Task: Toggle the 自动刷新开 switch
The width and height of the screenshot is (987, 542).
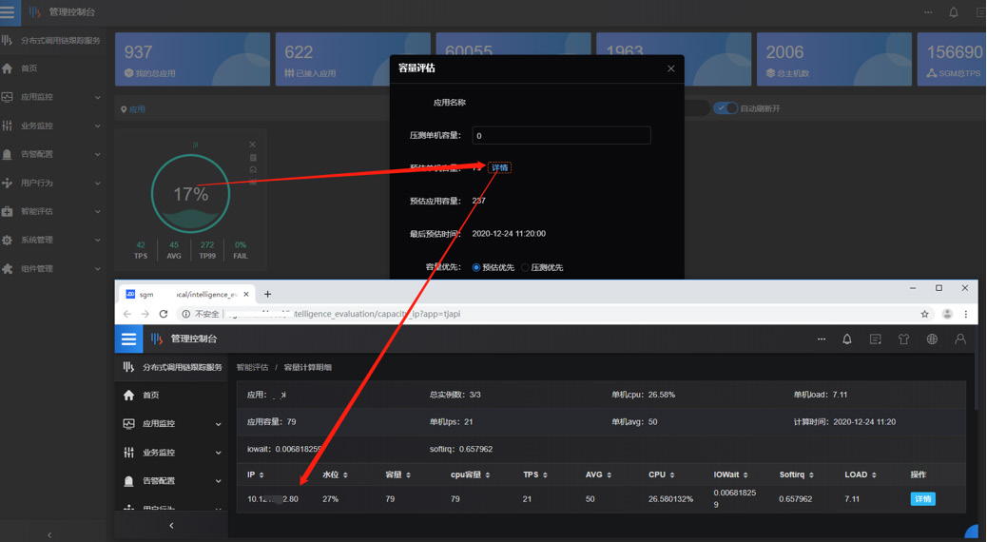Action: (726, 108)
